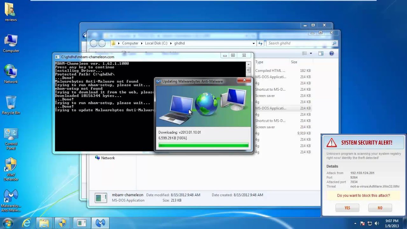The image size is (407, 229).
Task: Open the volume speaker tray icon
Action: point(377,223)
